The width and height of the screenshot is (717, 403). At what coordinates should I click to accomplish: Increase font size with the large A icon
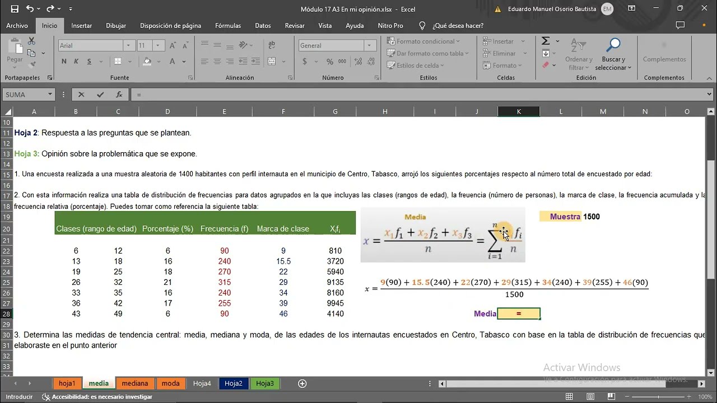tap(173, 45)
